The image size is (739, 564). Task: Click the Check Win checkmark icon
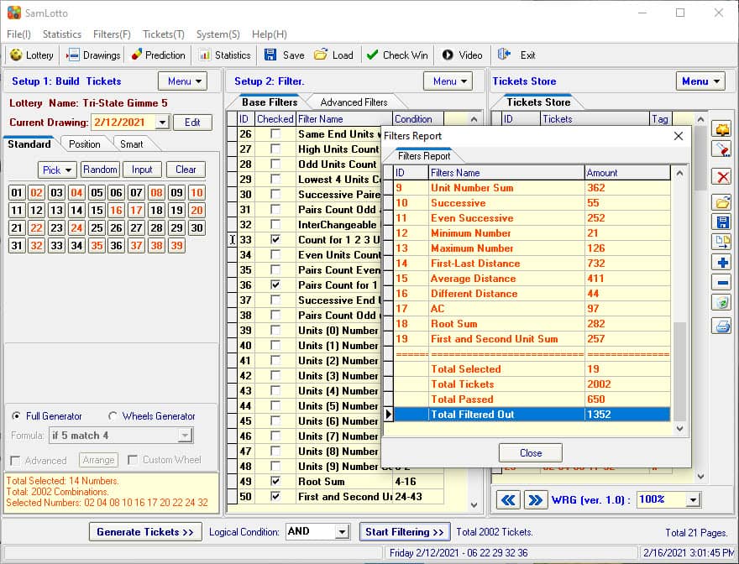372,55
